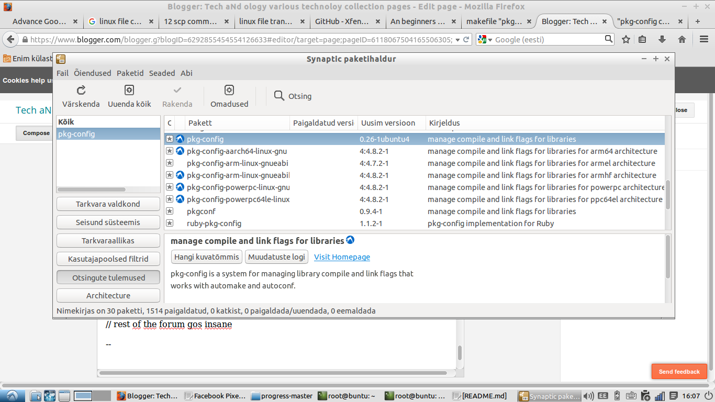Reload the page in Firefox address bar

tap(466, 40)
